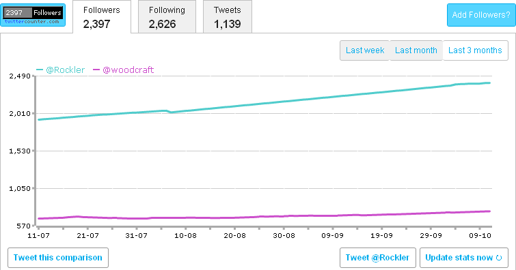Click the Add Followers? button
The image size is (516, 270).
481,15
